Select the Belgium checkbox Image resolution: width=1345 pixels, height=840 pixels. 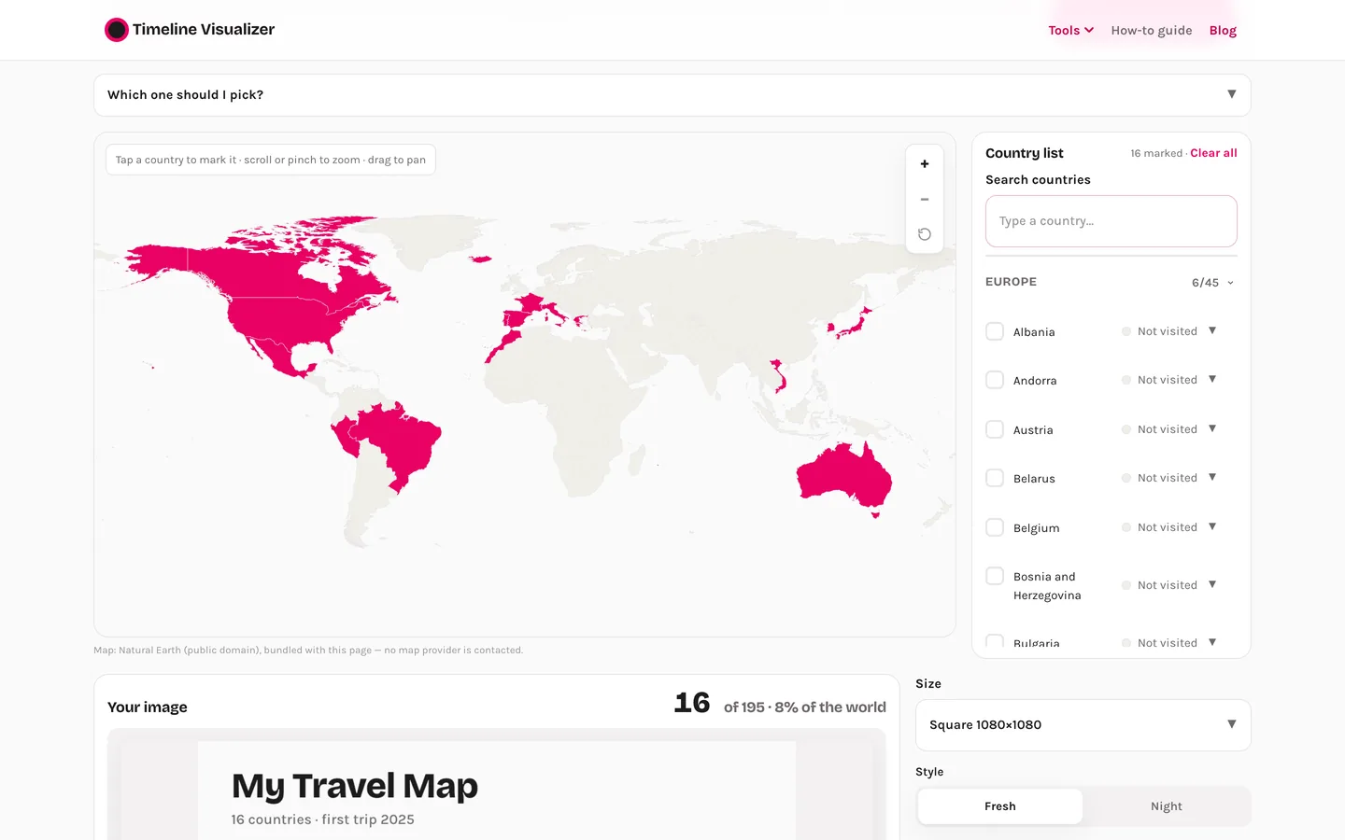point(995,527)
